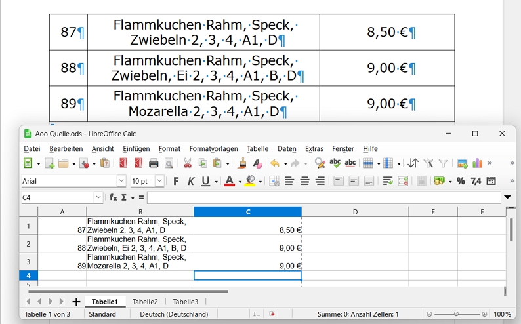The width and height of the screenshot is (521, 324).
Task: Expand the Name Box dropdown showing C4
Action: (x=98, y=197)
